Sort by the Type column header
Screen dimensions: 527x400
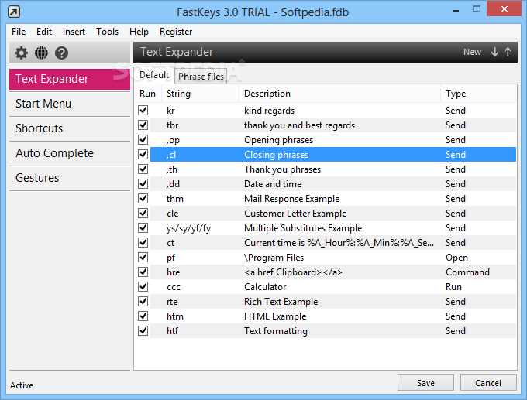[x=478, y=94]
